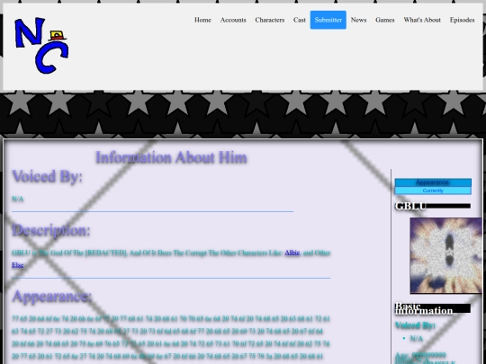The image size is (486, 364).
Task: Navigate to Games section
Action: click(385, 20)
